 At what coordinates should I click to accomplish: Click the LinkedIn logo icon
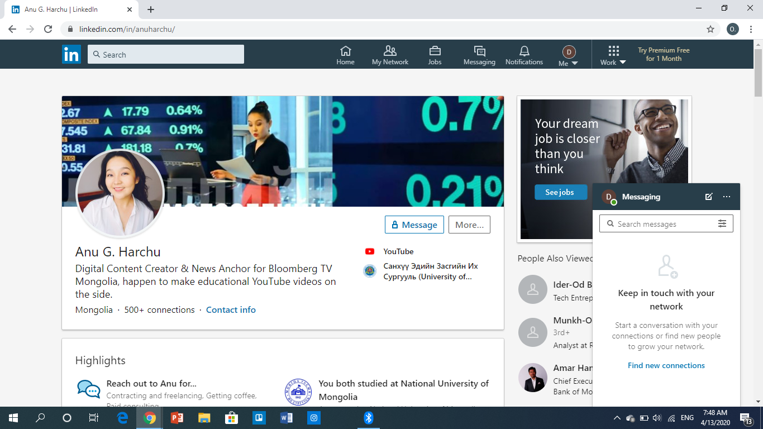tap(71, 54)
